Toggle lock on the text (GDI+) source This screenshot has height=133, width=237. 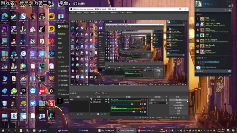tap(108, 100)
